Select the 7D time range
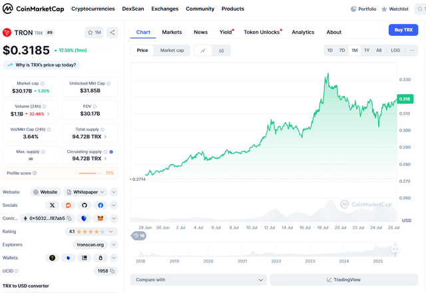The height and width of the screenshot is (293, 426). (x=342, y=50)
